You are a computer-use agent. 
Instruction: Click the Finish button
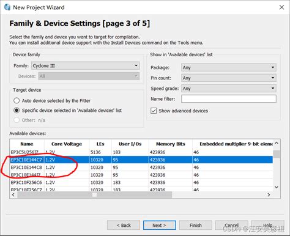[196, 225]
